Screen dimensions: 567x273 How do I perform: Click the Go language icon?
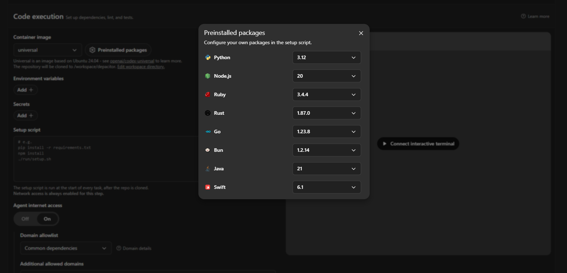[208, 132]
